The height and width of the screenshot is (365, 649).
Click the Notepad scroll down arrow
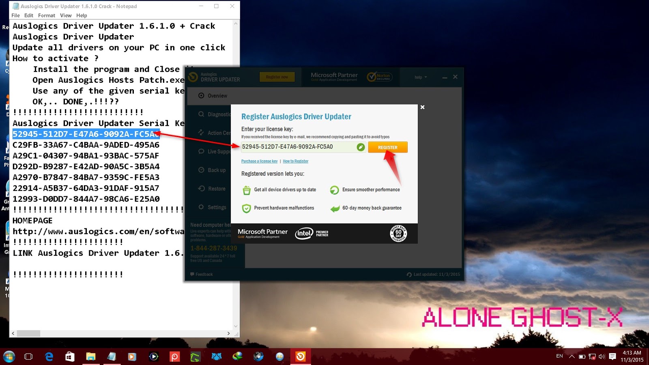tap(236, 326)
